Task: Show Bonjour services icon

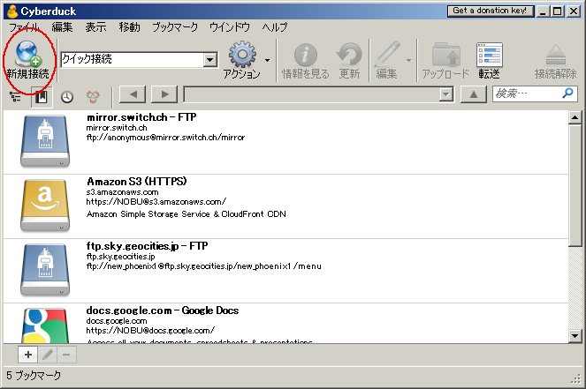Action: click(93, 97)
